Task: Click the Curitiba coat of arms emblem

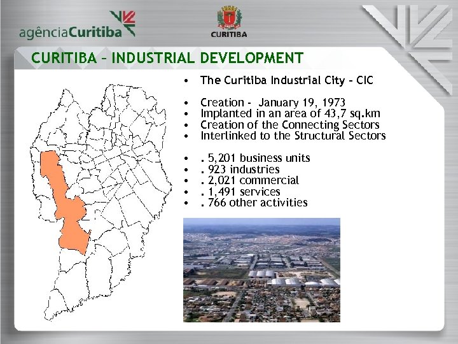Action: click(x=229, y=18)
